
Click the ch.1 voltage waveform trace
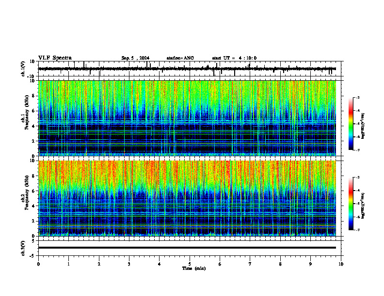(187, 69)
